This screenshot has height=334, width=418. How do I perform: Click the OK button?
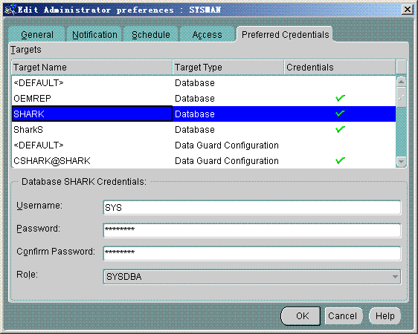click(x=300, y=316)
